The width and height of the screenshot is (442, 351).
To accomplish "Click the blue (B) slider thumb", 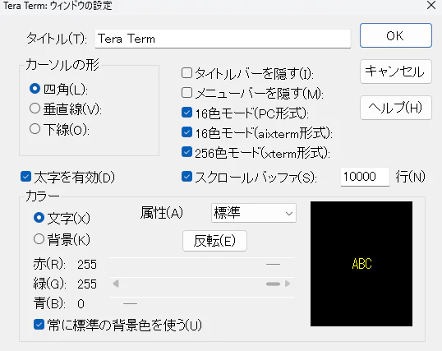I will click(x=131, y=303).
